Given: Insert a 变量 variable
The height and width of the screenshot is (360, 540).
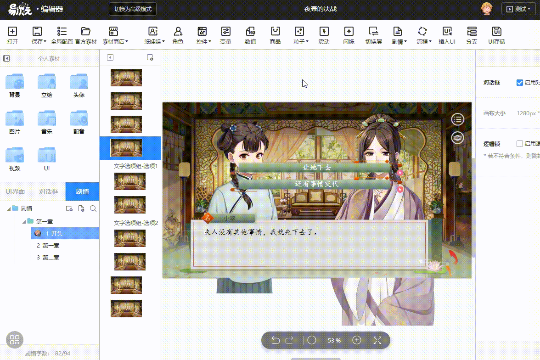Looking at the screenshot, I should (225, 34).
